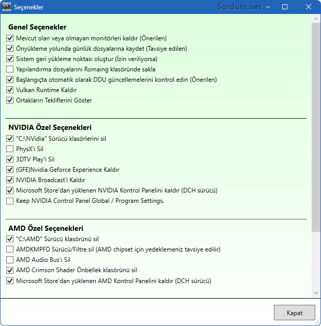Check 'Keep NVIDIA Control Panel Global / Program Settings'
Screen dimensions: 321x326
tap(10, 201)
